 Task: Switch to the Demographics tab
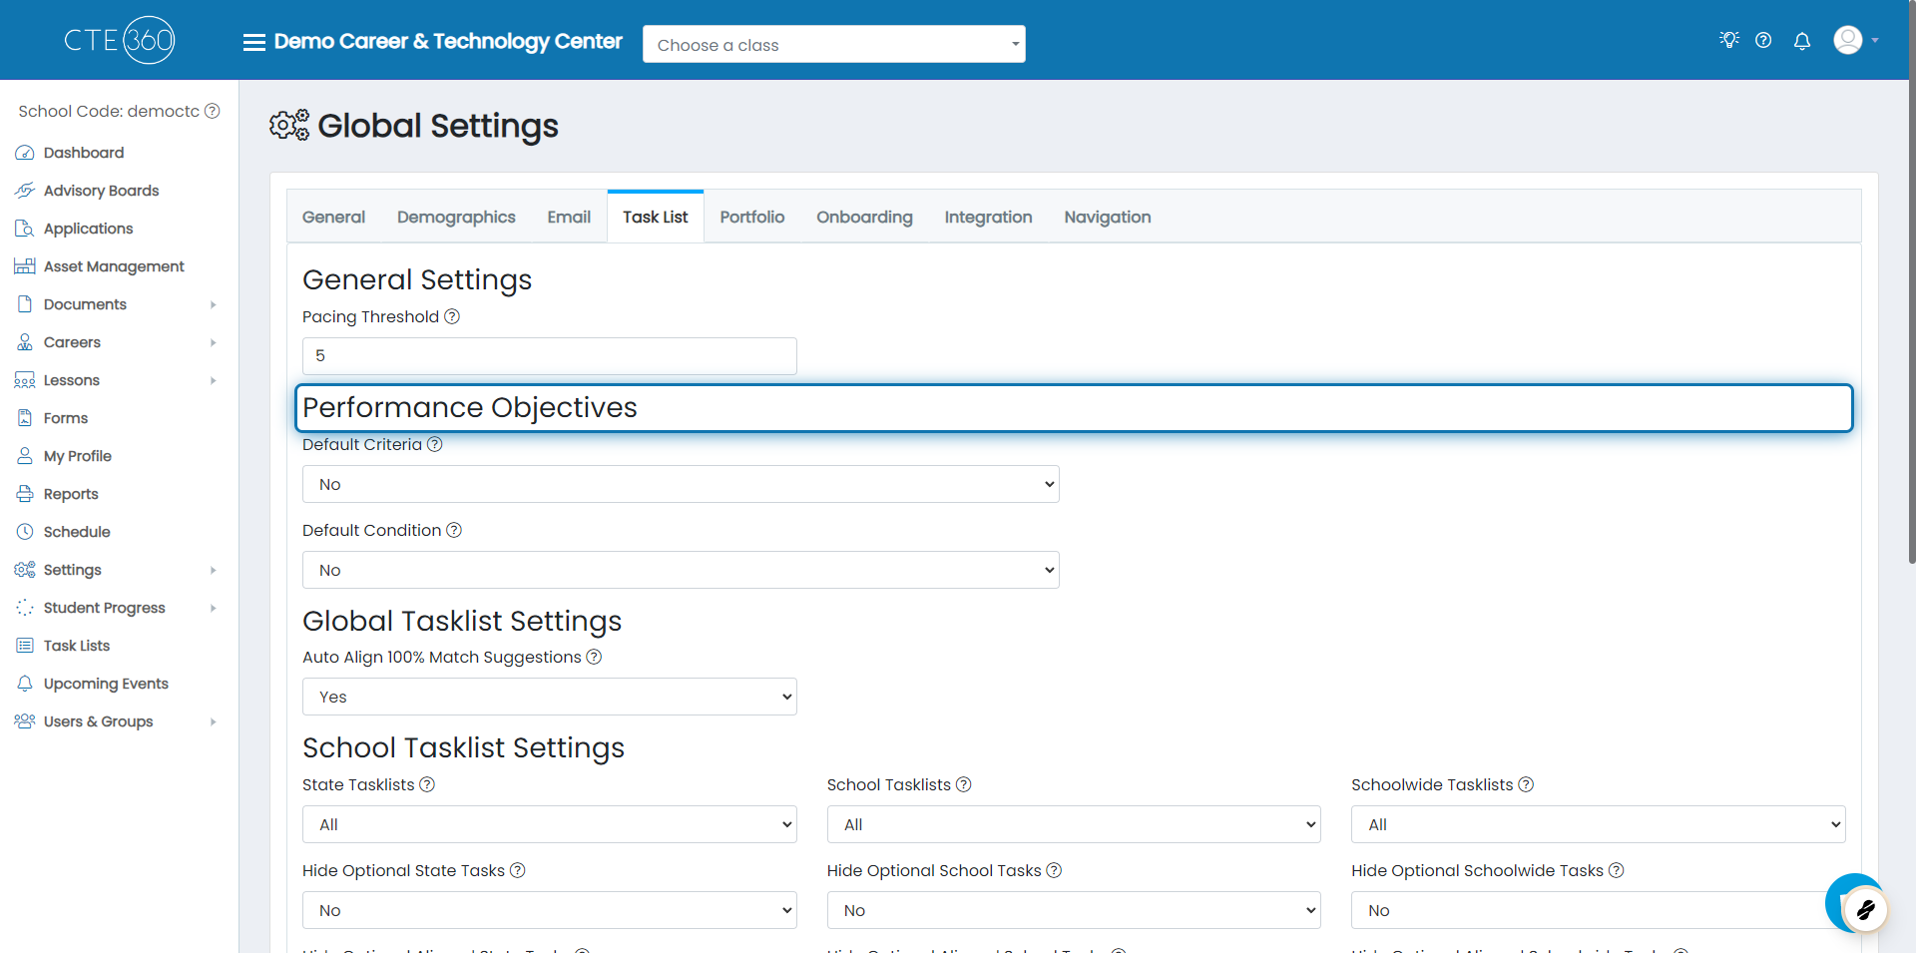coord(456,217)
